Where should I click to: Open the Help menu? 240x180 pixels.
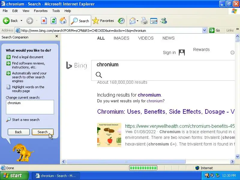(x=68, y=11)
